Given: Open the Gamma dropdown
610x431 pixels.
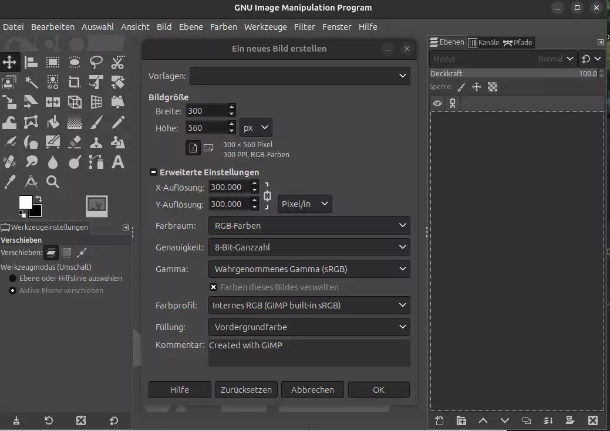Looking at the screenshot, I should click(x=309, y=269).
